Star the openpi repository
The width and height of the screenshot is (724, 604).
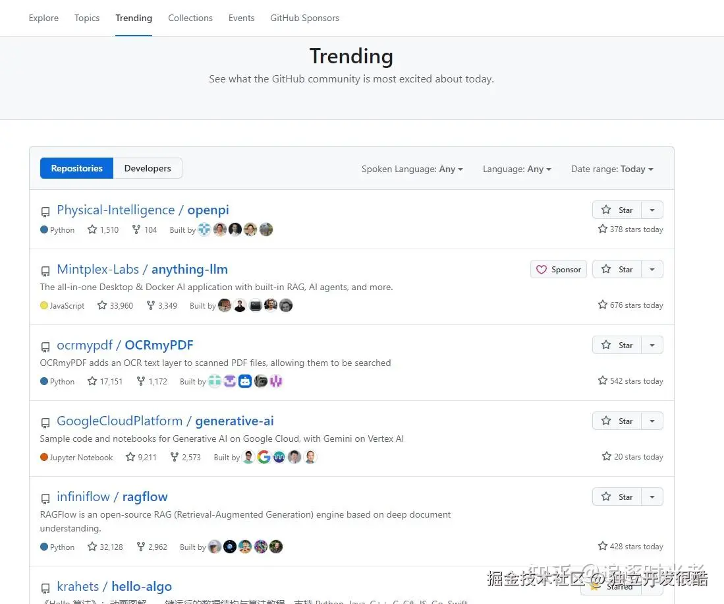coord(617,210)
